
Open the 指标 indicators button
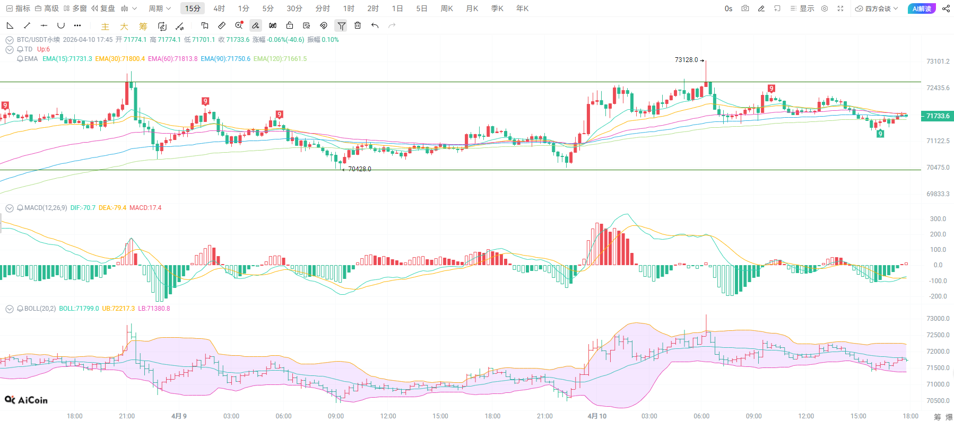point(18,8)
